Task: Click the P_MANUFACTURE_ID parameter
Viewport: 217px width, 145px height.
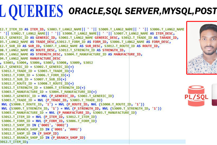Action: click(74, 113)
